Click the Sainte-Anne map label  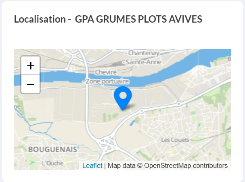tap(143, 62)
